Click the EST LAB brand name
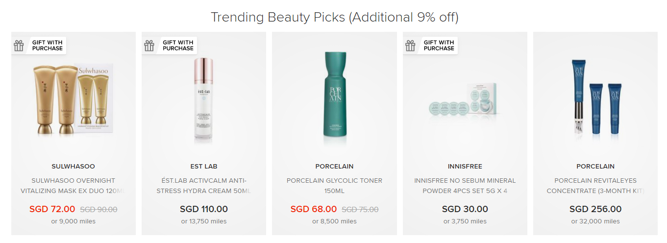The image size is (667, 243). (204, 167)
